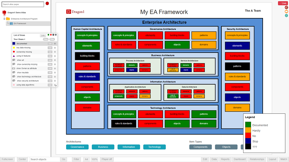289x162 pixels.
Task: Click the Live button
Action: [x=283, y=3]
